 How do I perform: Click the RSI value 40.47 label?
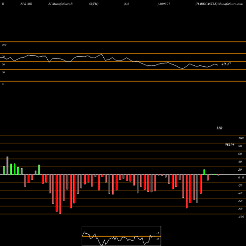(226, 64)
